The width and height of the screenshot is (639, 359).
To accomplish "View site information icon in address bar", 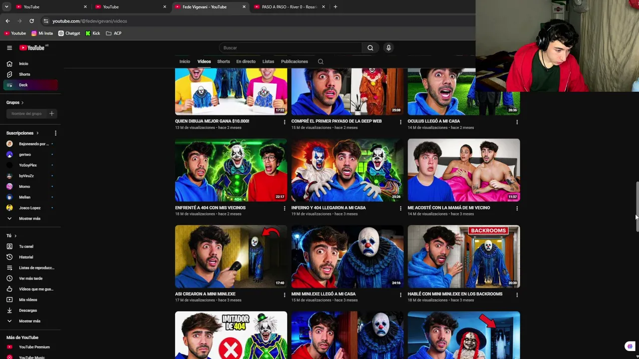I will click(46, 21).
